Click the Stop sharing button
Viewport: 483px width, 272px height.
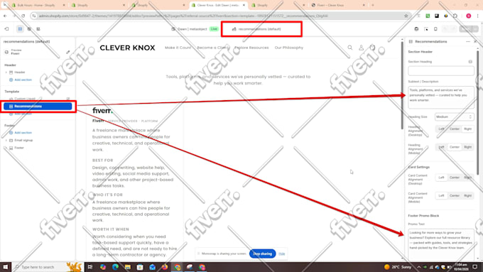[x=262, y=254]
